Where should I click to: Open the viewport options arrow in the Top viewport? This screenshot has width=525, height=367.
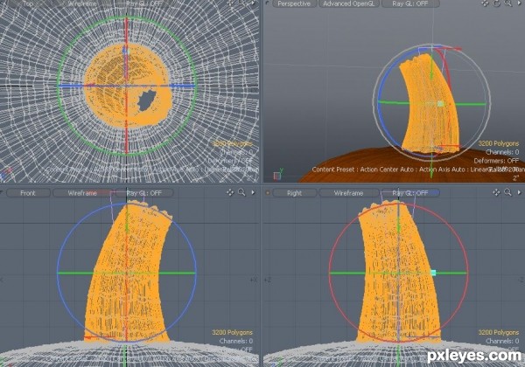pyautogui.click(x=253, y=3)
